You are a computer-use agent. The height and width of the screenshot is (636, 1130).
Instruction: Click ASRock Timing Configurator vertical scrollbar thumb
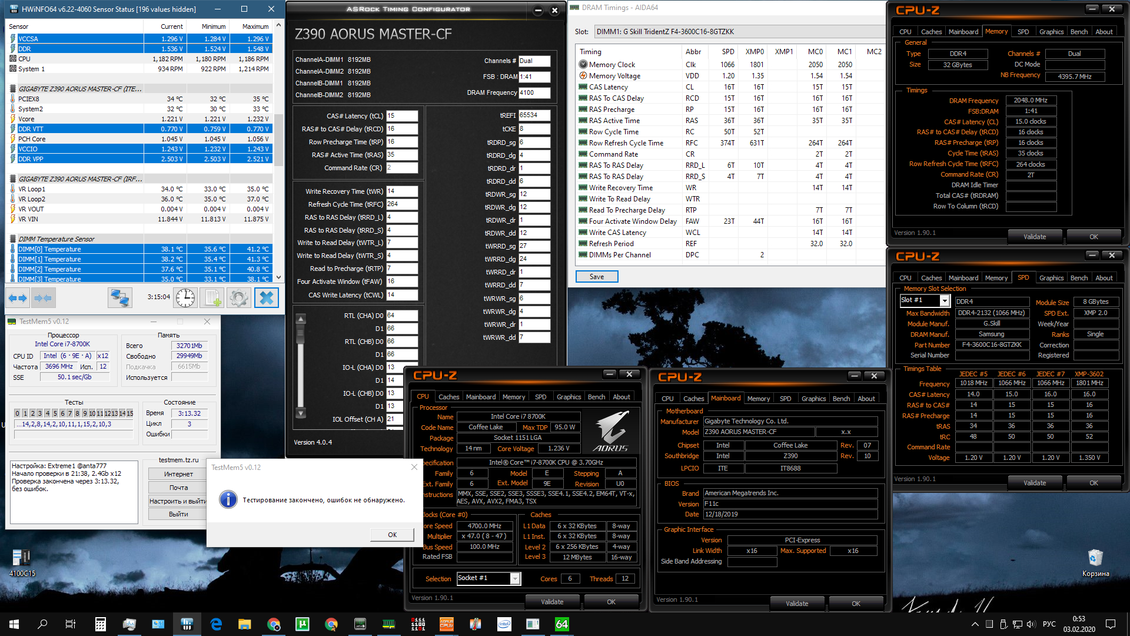click(x=301, y=333)
